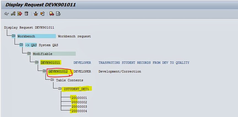Select table ZSTUDENT_DET1 entry
238x117 pixels.
click(76, 89)
